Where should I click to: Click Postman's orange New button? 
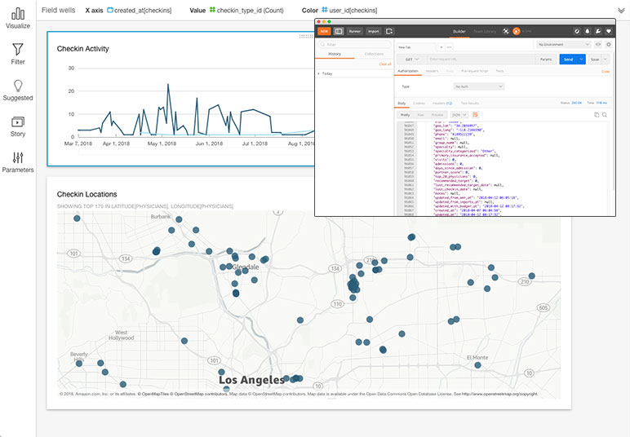(324, 31)
